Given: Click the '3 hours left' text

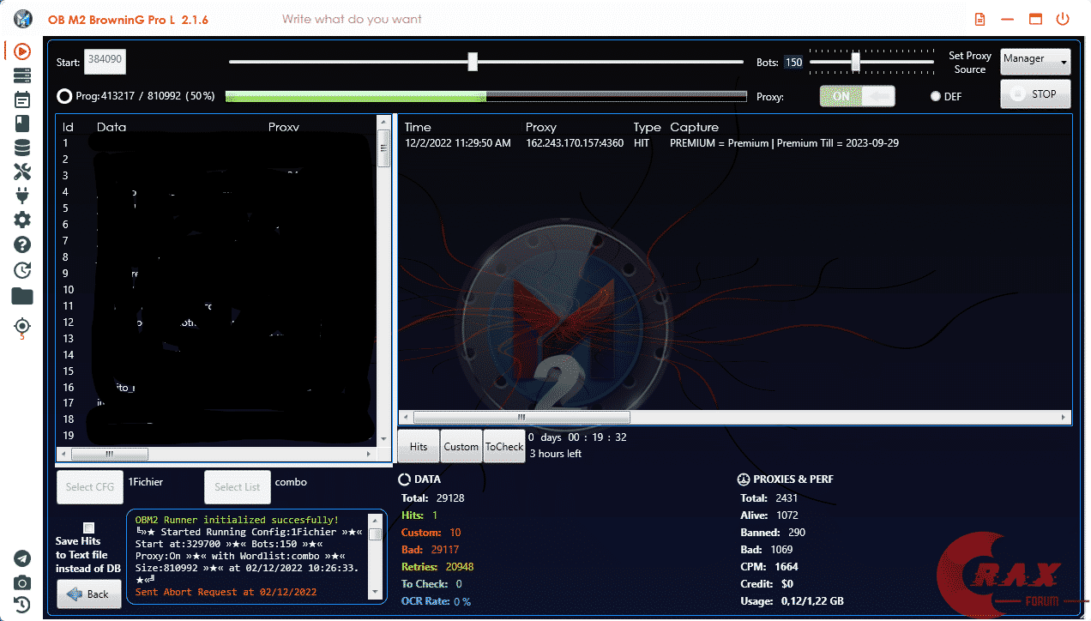Looking at the screenshot, I should 555,454.
